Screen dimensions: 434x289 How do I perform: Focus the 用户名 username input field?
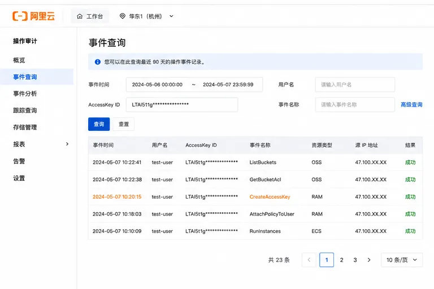[355, 85]
